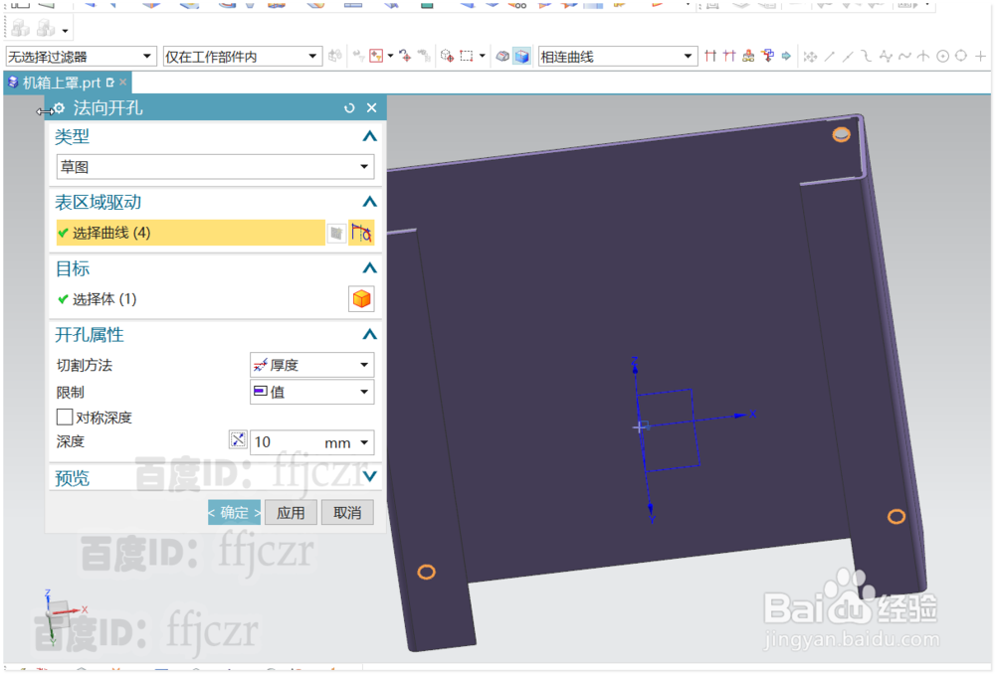Click the 取消 button

point(347,512)
